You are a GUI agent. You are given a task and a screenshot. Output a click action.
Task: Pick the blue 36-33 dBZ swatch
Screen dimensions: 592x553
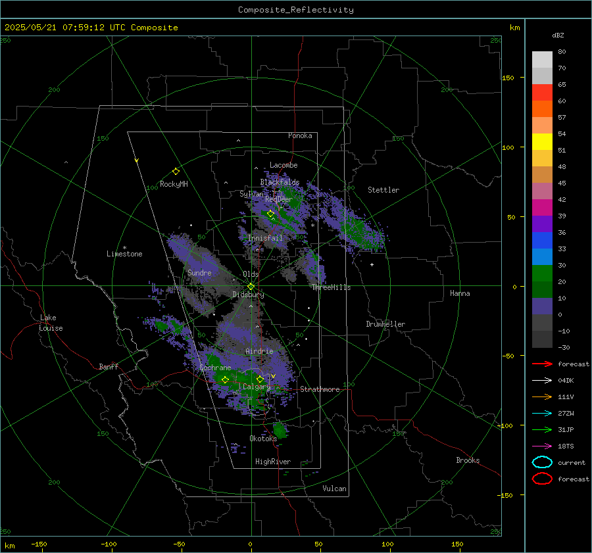(542, 241)
